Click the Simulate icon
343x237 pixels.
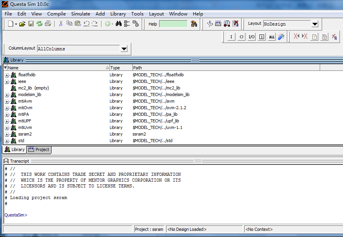pyautogui.click(x=227, y=24)
